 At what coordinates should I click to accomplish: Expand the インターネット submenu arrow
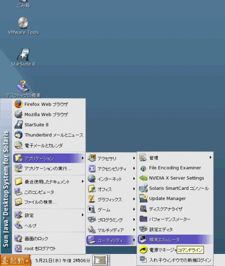pyautogui.click(x=134, y=179)
